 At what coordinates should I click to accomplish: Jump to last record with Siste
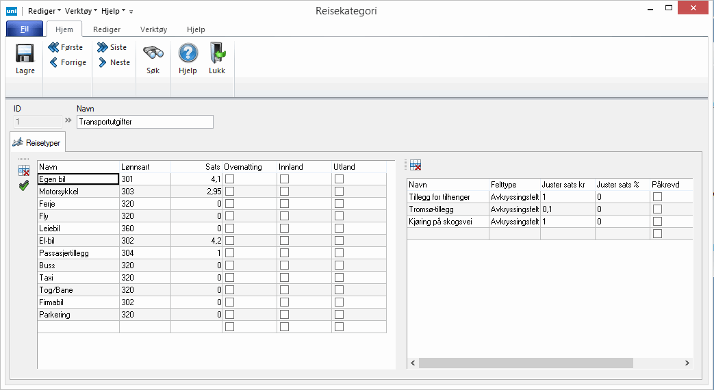point(112,48)
